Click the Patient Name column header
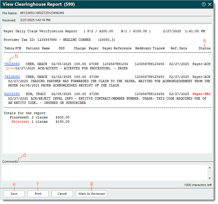 click(38, 48)
